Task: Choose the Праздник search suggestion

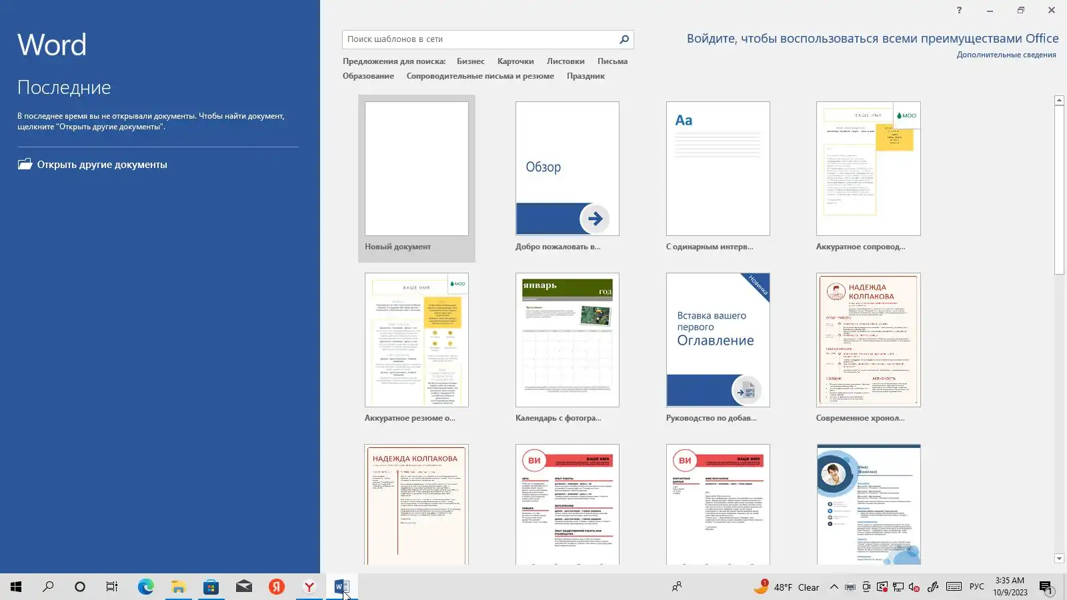Action: [586, 76]
